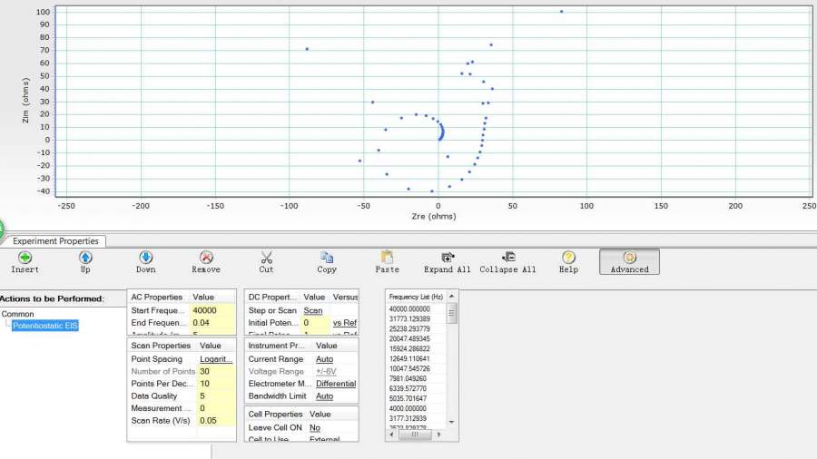Click the Paste clipboard icon
This screenshot has width=817, height=459.
click(387, 258)
